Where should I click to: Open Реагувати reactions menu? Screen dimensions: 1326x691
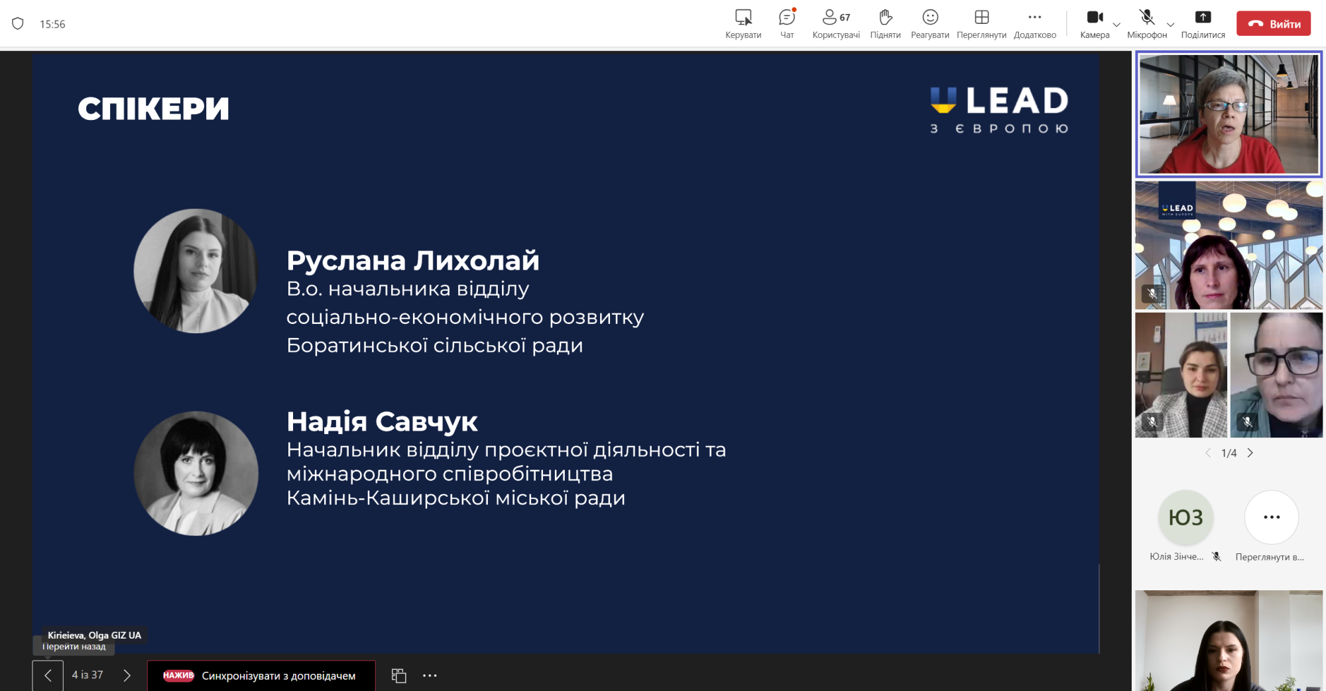930,23
